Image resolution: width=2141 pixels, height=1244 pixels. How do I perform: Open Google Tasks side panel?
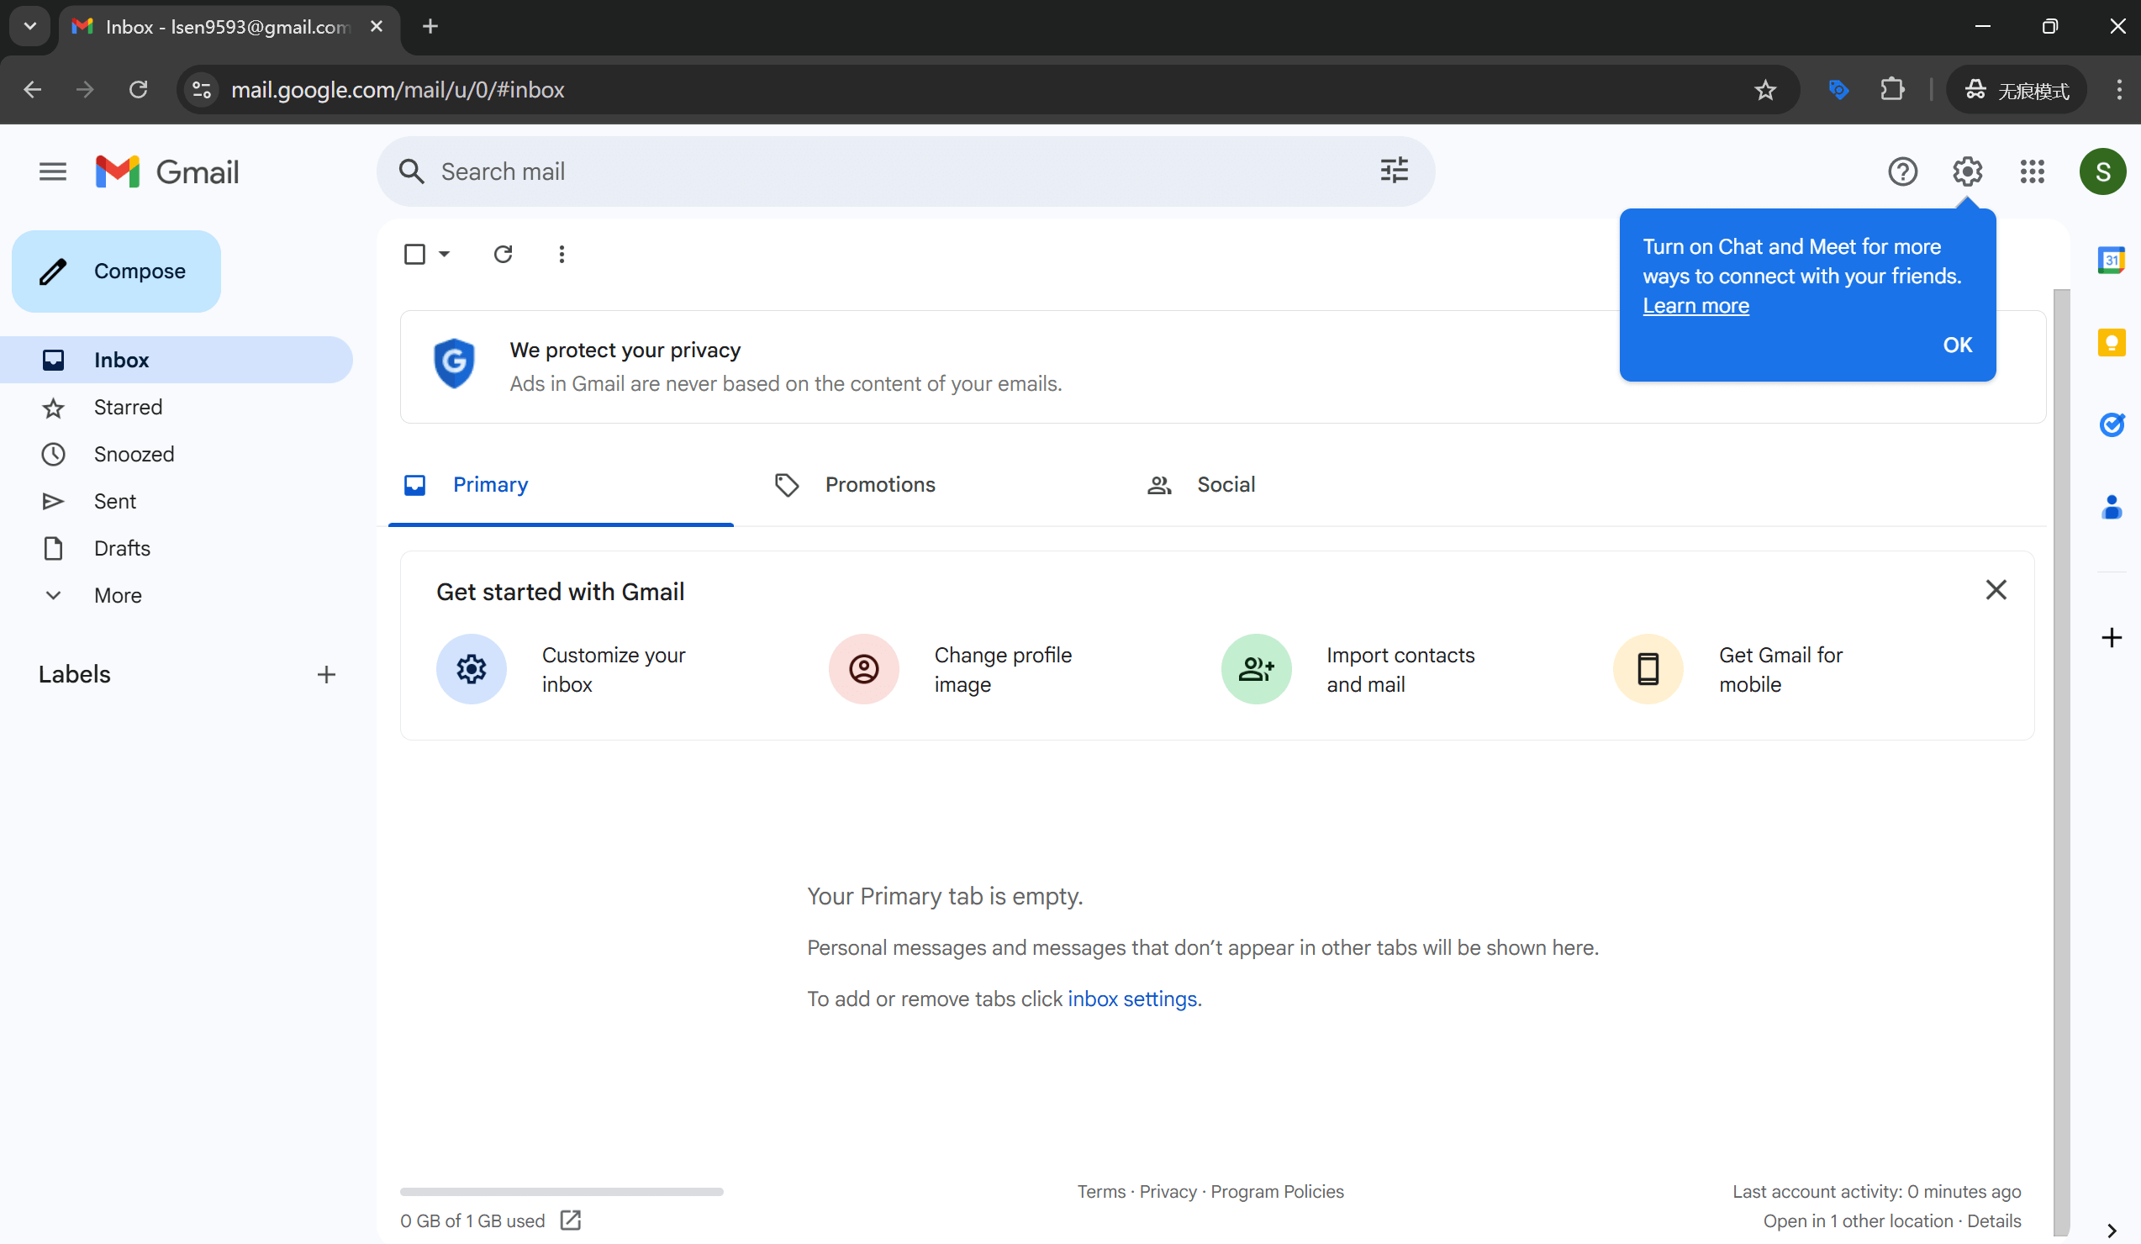(x=2113, y=424)
